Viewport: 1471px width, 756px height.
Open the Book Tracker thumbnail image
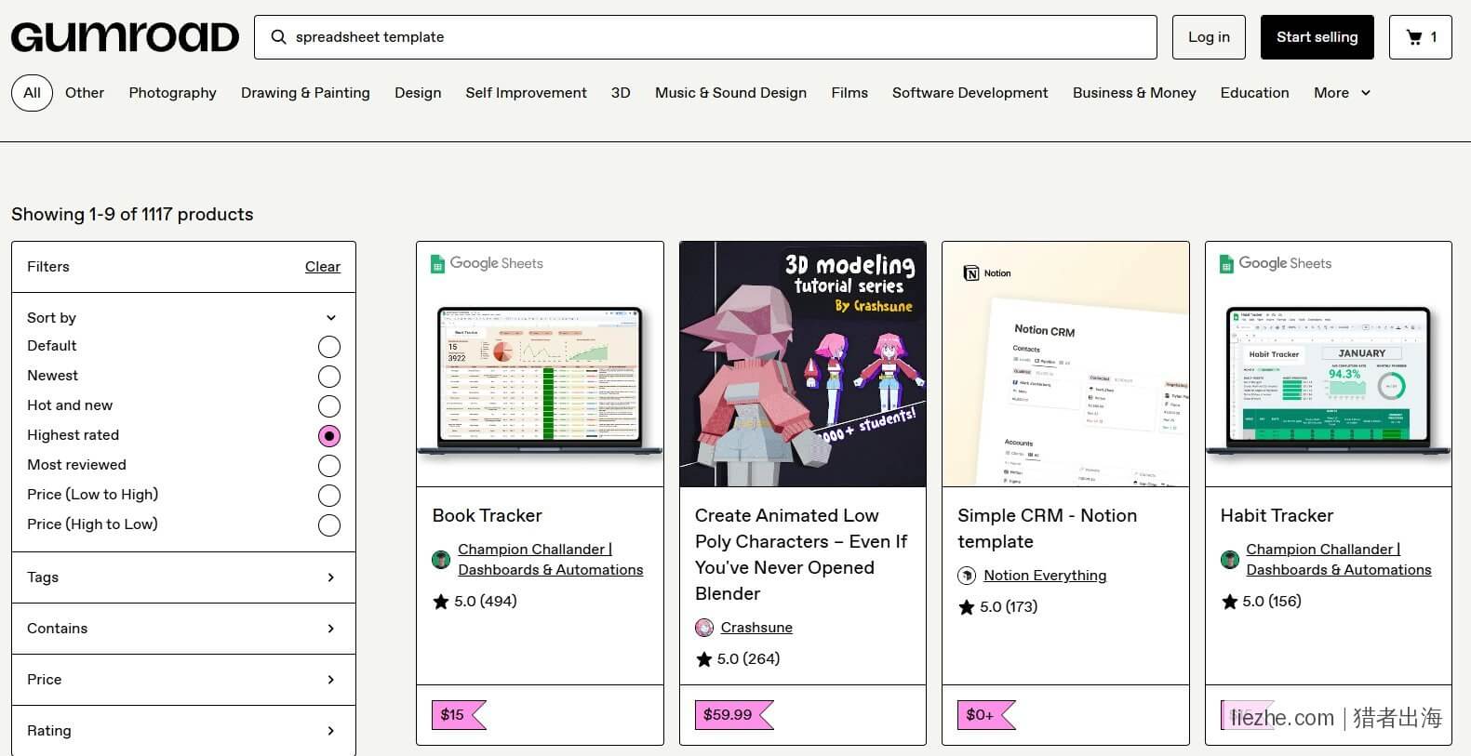tap(540, 365)
